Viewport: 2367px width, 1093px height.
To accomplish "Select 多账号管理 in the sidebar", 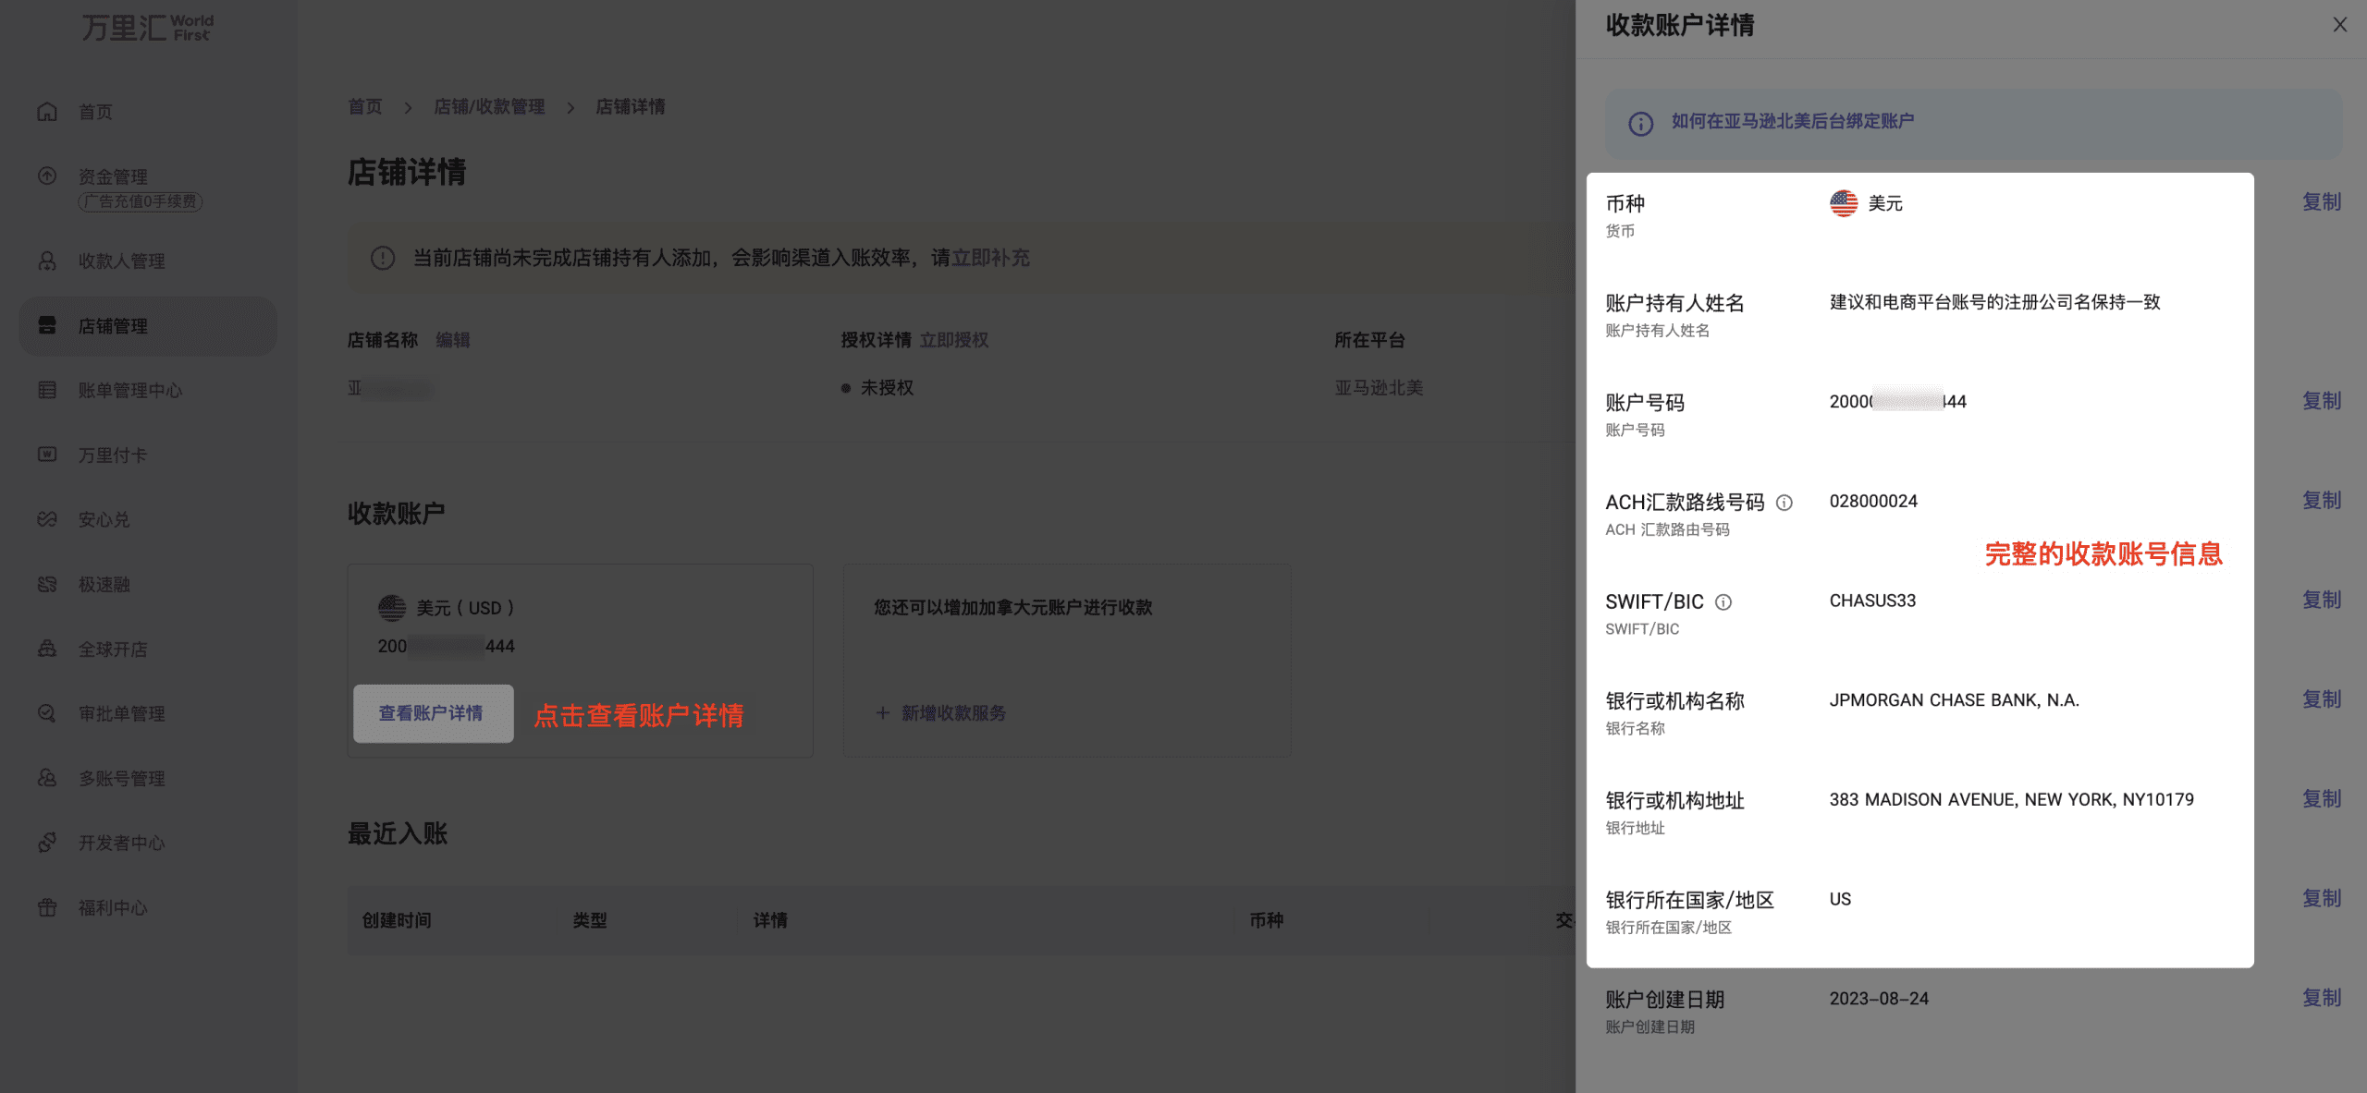I will tap(121, 779).
